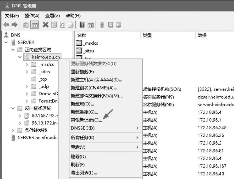This screenshot has height=179, width=234.
Task: Click the DNS 管理器 title bar icon
Action: (x=7, y=6)
